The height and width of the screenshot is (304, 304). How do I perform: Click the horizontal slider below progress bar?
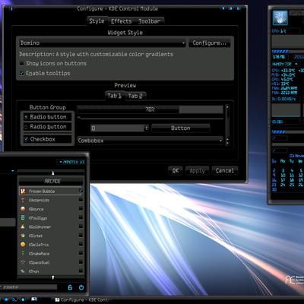[x=150, y=118]
